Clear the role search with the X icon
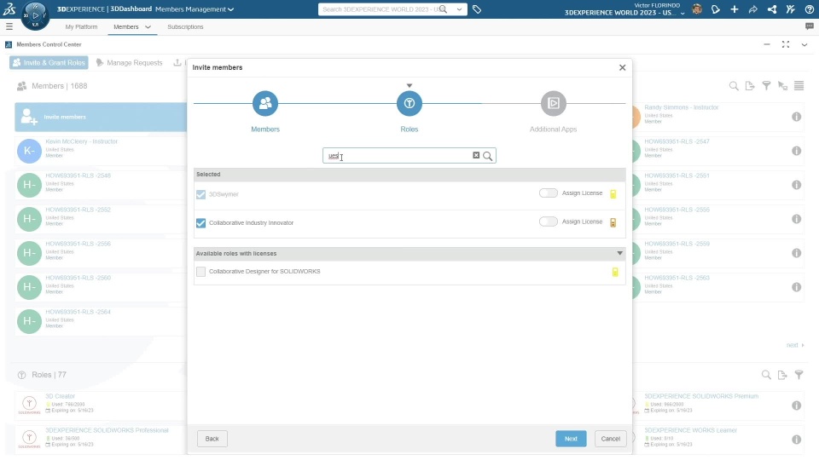 (476, 155)
